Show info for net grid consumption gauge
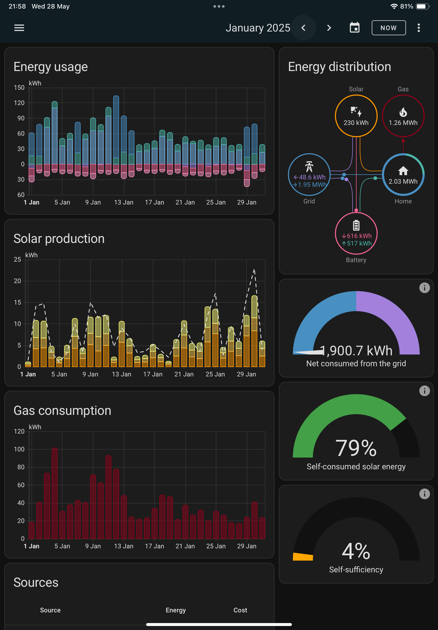Viewport: 438px width, 630px height. tap(424, 288)
